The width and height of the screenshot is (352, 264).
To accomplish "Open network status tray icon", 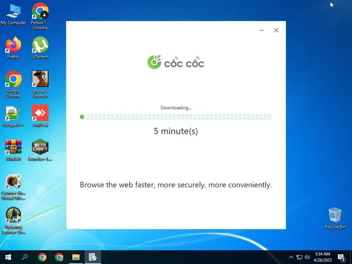I will (x=299, y=257).
